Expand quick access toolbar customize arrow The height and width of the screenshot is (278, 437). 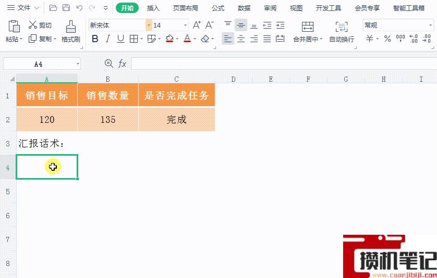tap(106, 8)
